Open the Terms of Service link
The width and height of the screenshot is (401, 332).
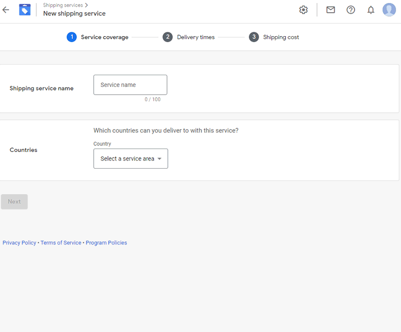coord(61,243)
